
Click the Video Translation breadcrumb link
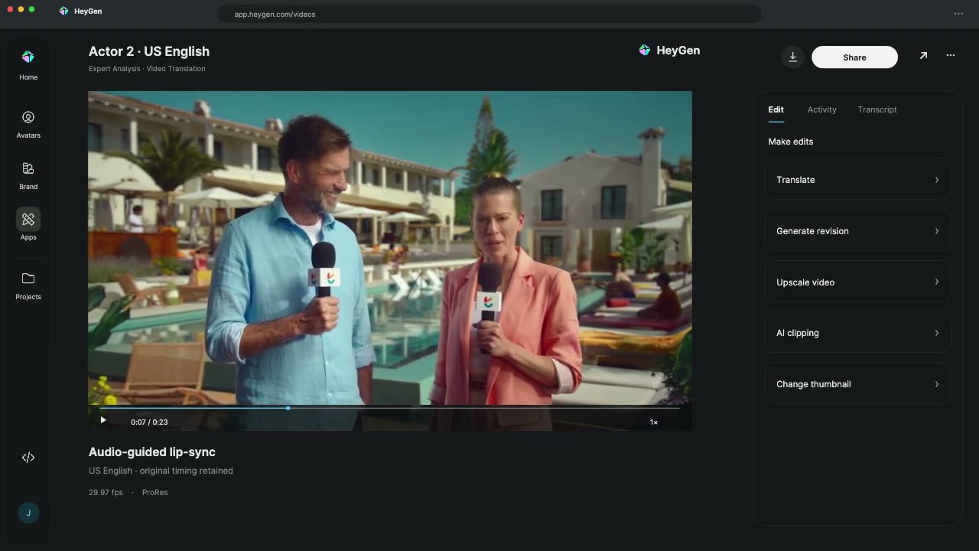click(x=176, y=69)
